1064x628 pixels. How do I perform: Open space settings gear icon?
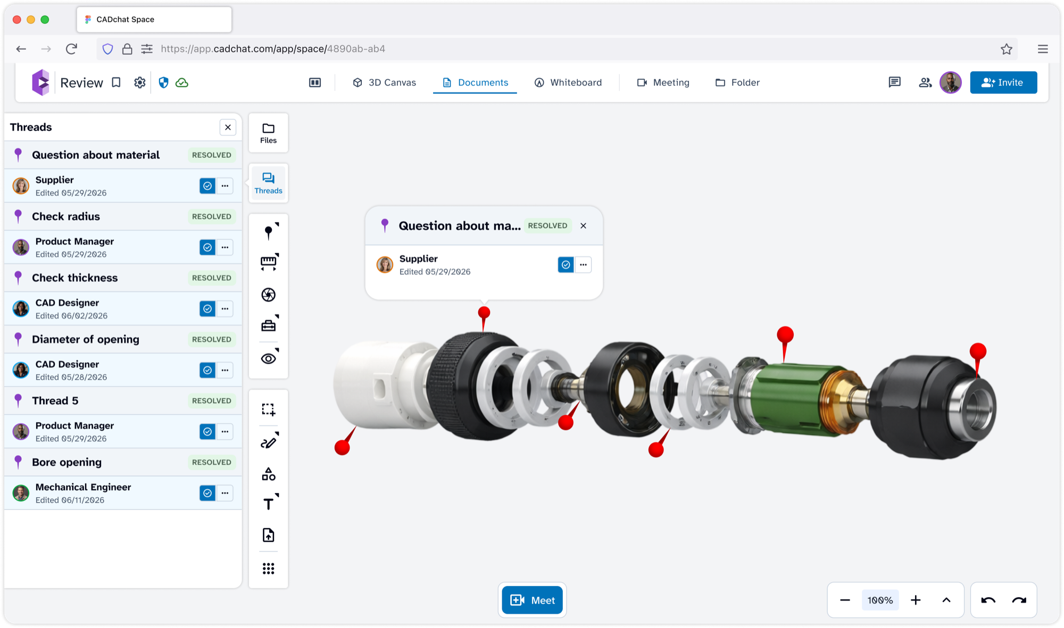(x=139, y=82)
